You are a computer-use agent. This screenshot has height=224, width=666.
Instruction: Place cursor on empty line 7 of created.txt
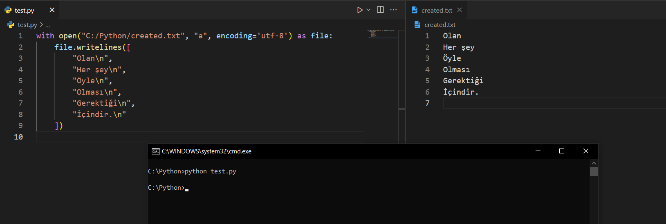tap(531, 103)
